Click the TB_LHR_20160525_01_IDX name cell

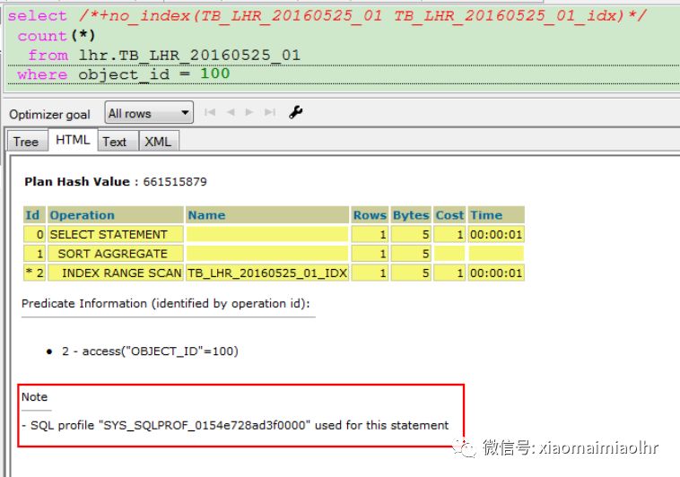click(x=267, y=273)
